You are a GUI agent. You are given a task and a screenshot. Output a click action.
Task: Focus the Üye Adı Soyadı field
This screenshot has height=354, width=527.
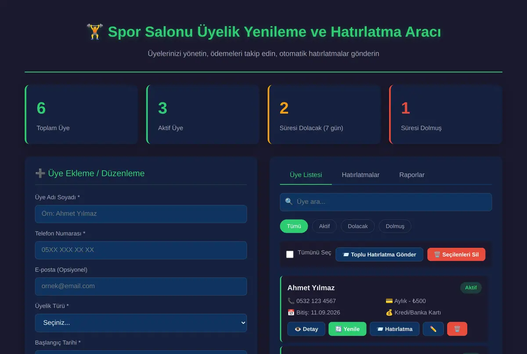pos(141,214)
